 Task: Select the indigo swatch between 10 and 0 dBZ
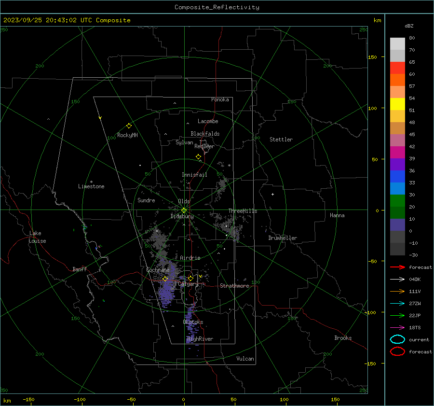397,225
